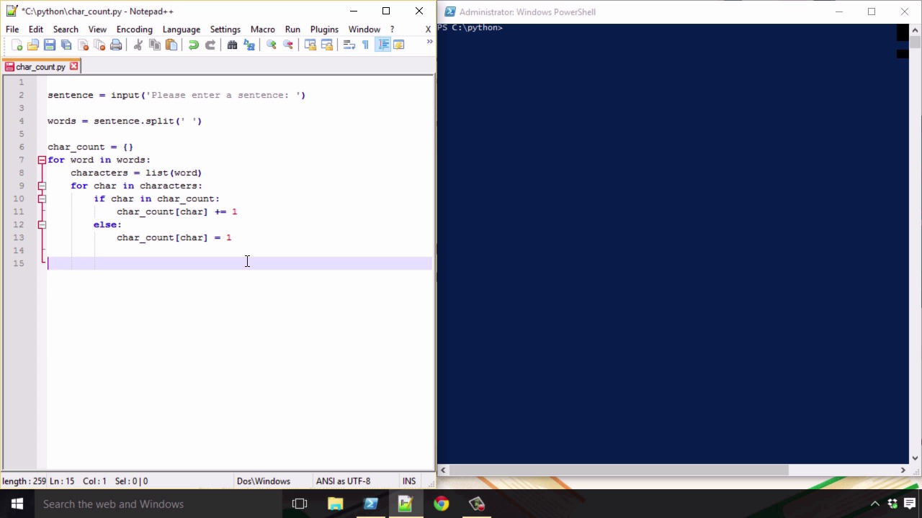Toggle synchronize vertical scrolling icon
Viewport: 922px width, 518px height.
pos(310,45)
